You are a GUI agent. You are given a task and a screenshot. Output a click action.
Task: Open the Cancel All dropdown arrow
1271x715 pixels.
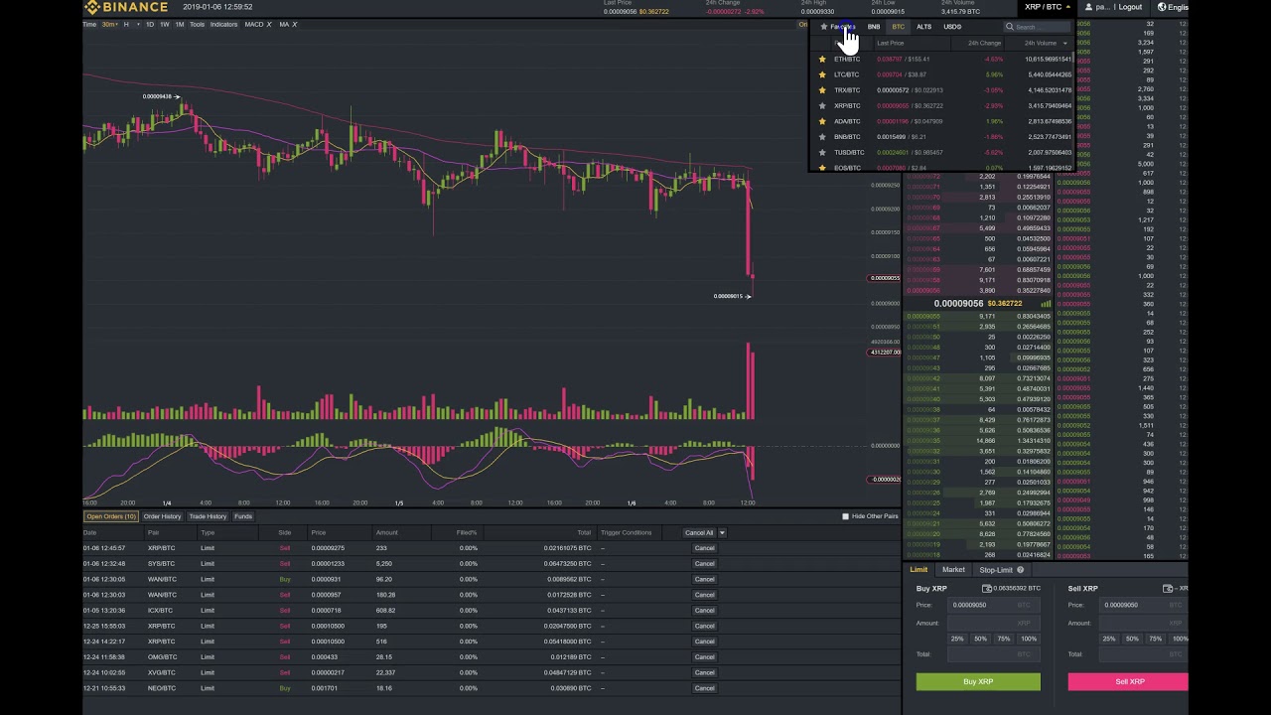pyautogui.click(x=722, y=533)
